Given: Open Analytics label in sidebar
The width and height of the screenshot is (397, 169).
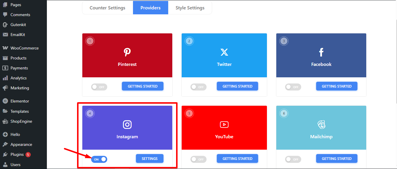Looking at the screenshot, I should pyautogui.click(x=18, y=78).
